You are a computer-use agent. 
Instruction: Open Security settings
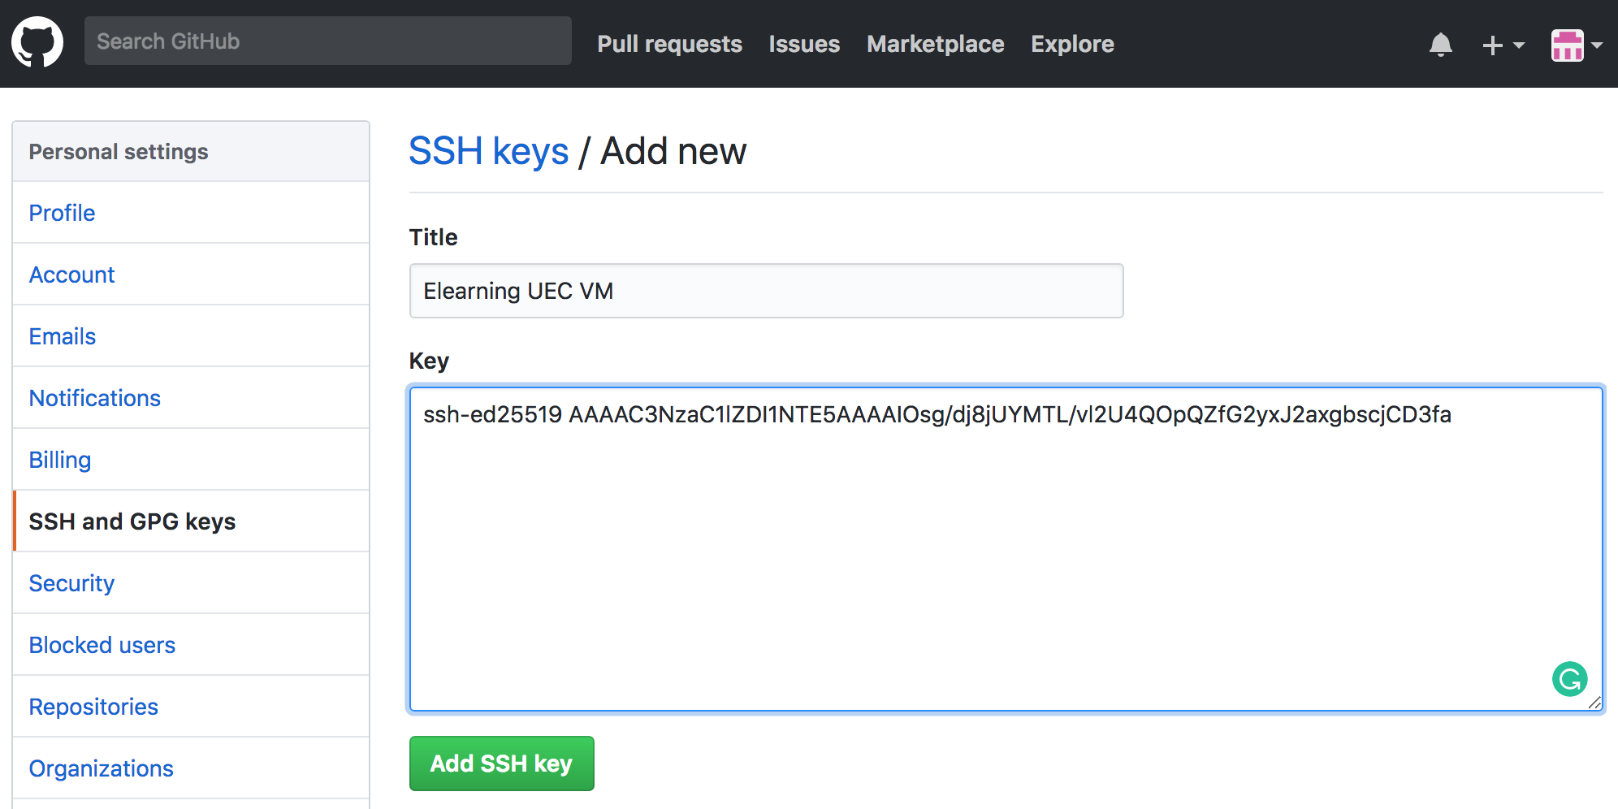[191, 583]
